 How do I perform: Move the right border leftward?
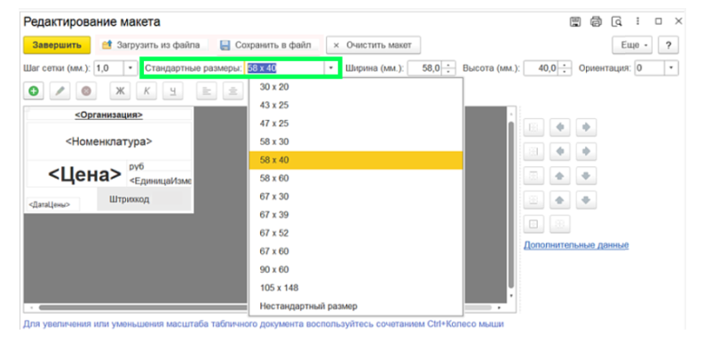point(560,152)
